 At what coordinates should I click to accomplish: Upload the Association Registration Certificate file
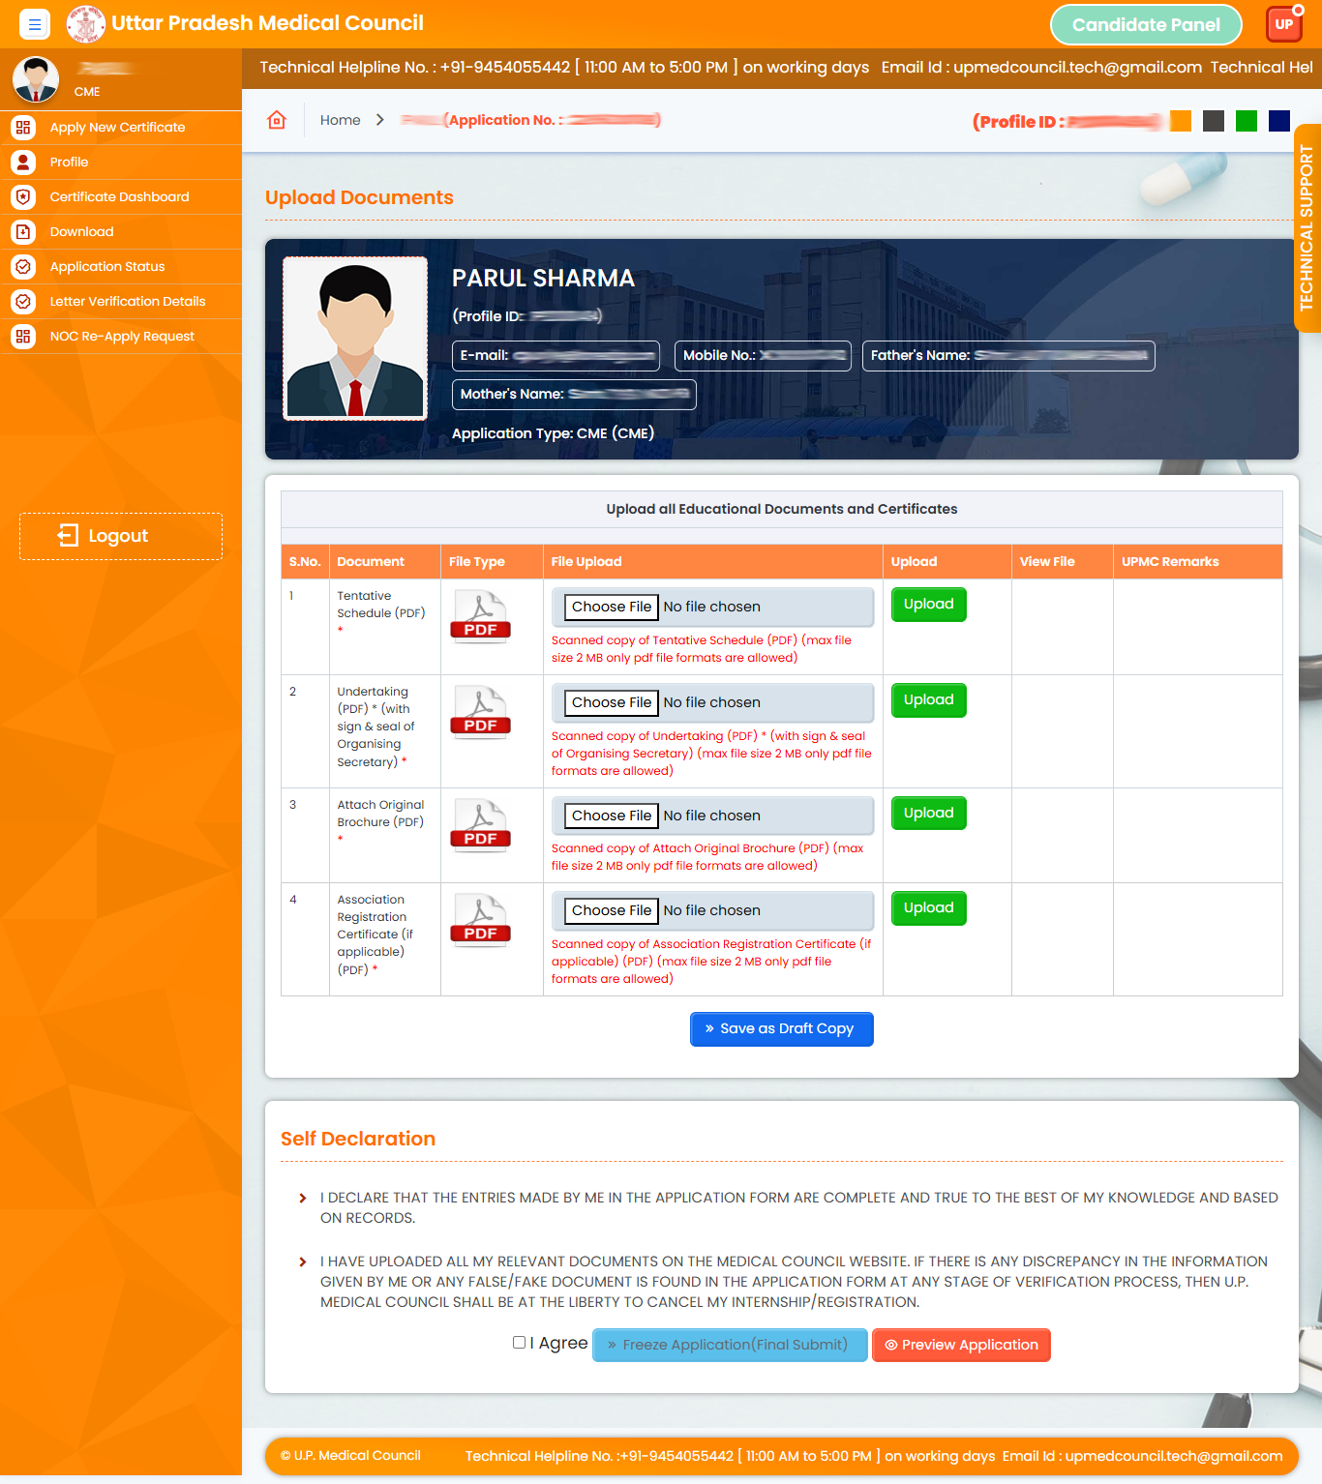tap(928, 908)
